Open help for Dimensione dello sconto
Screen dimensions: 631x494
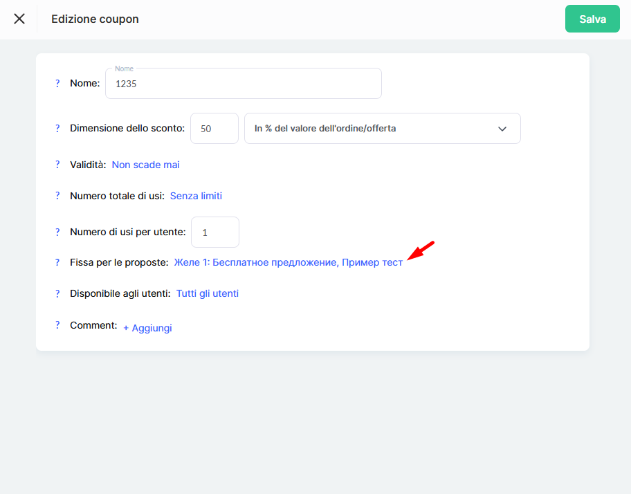[x=57, y=128]
